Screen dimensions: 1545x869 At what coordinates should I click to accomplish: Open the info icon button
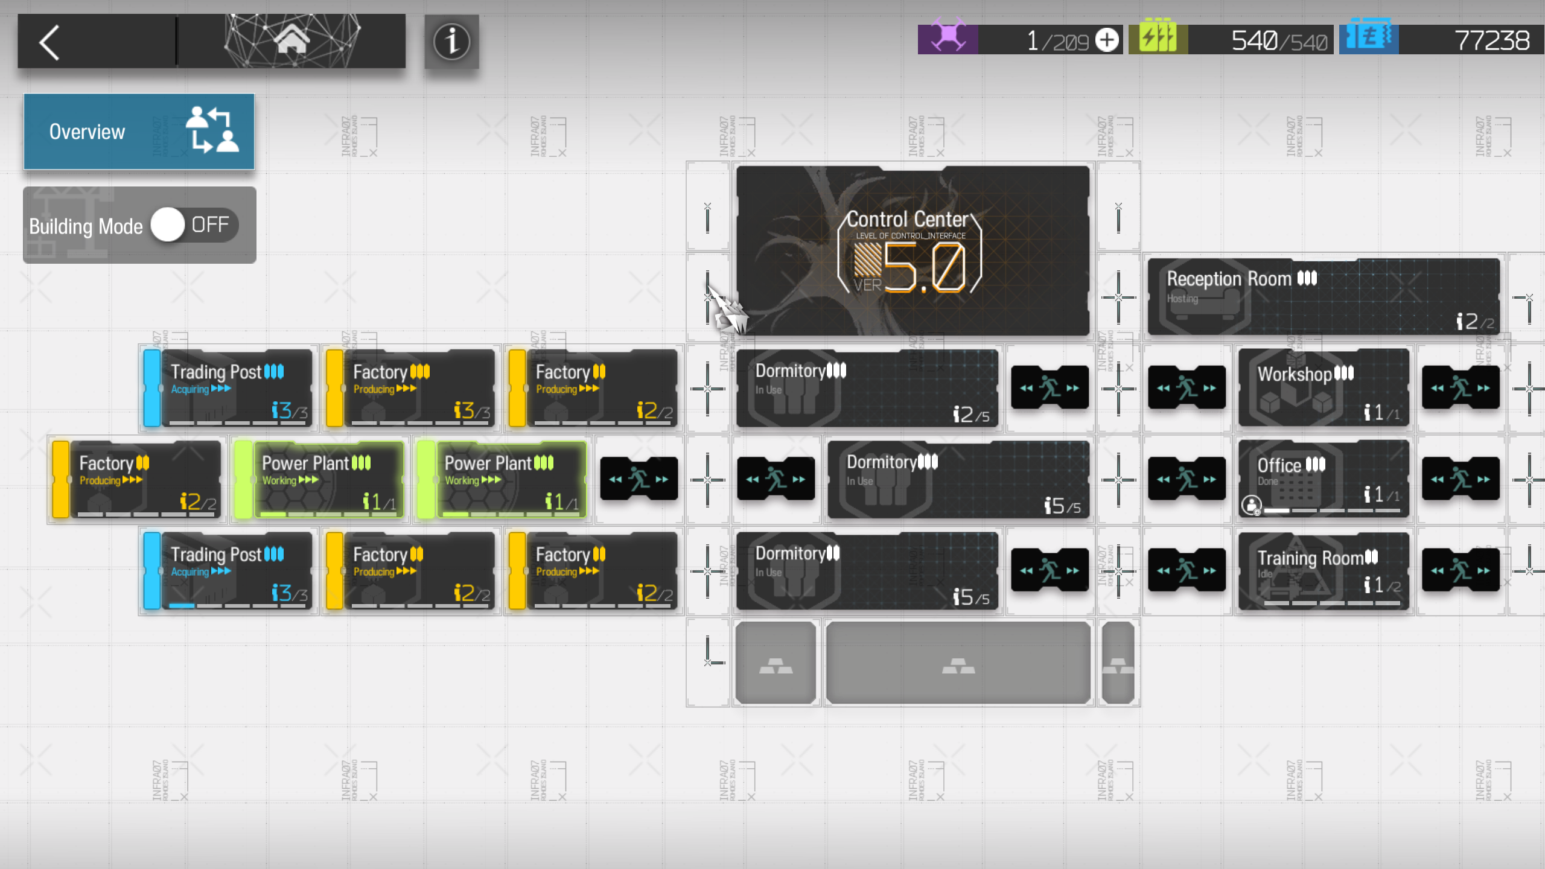tap(451, 42)
